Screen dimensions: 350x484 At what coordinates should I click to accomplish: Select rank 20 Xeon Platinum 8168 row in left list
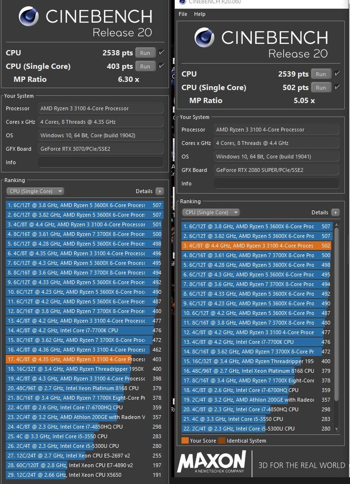(84, 388)
